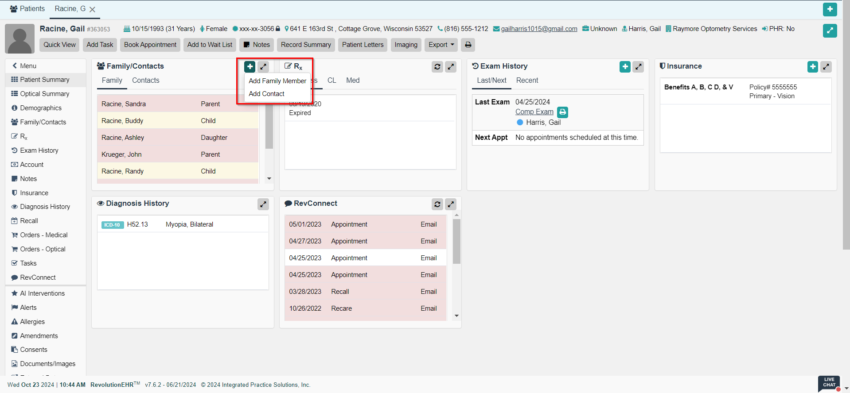Open the Live Chat widget
Screen dimensions: 850x393
pyautogui.click(x=829, y=383)
